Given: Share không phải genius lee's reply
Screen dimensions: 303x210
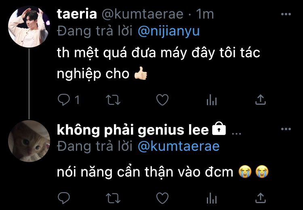Looking at the screenshot, I should tap(261, 198).
